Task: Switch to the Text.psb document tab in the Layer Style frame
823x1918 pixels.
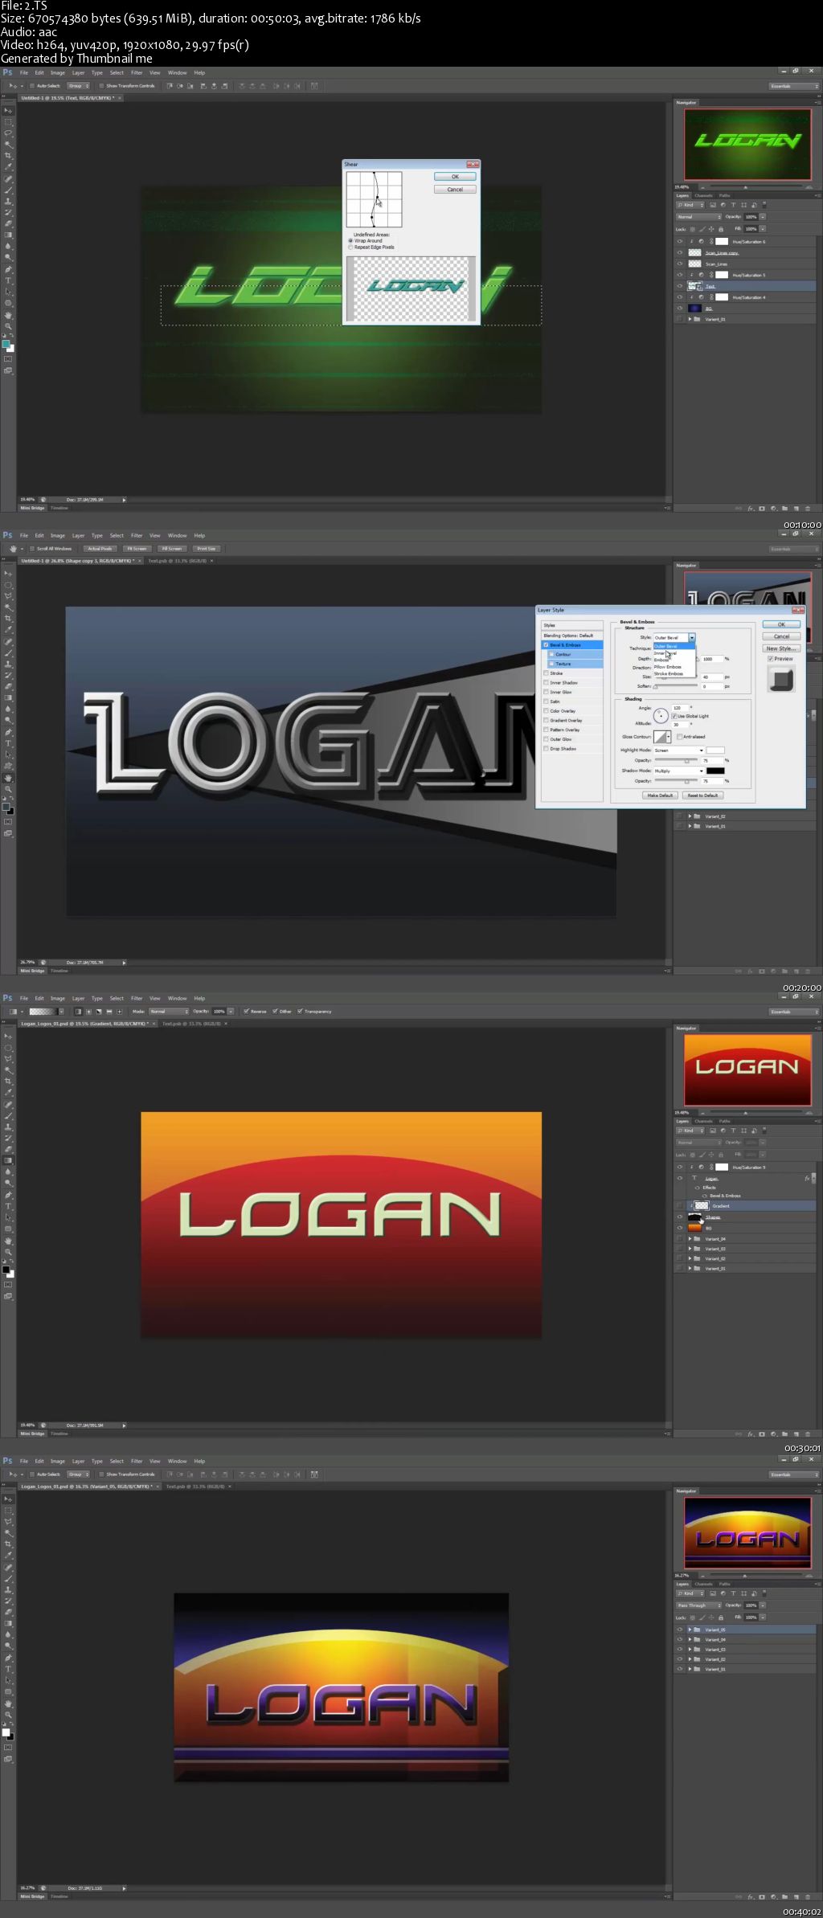Action: [178, 561]
